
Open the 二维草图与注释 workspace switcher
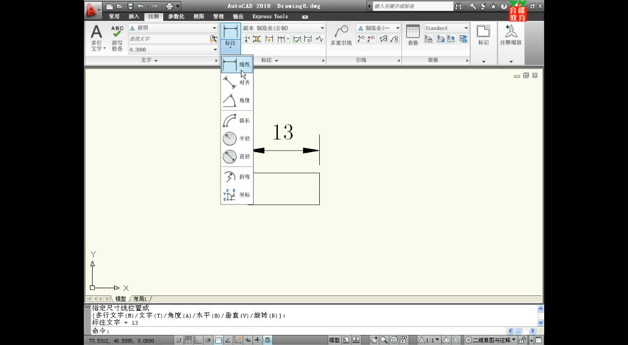click(x=490, y=340)
